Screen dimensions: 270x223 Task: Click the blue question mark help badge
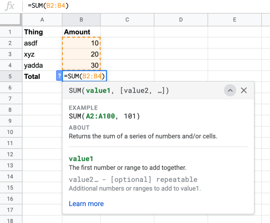pyautogui.click(x=59, y=76)
